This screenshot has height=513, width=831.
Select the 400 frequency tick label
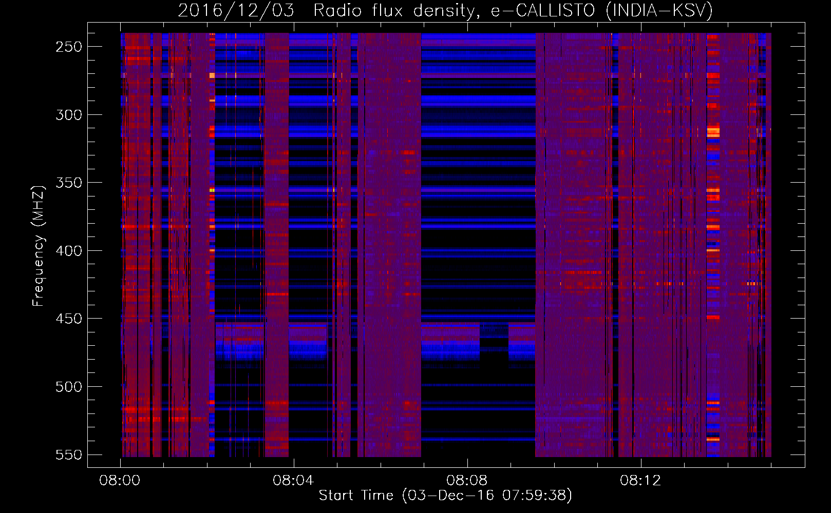tap(69, 251)
